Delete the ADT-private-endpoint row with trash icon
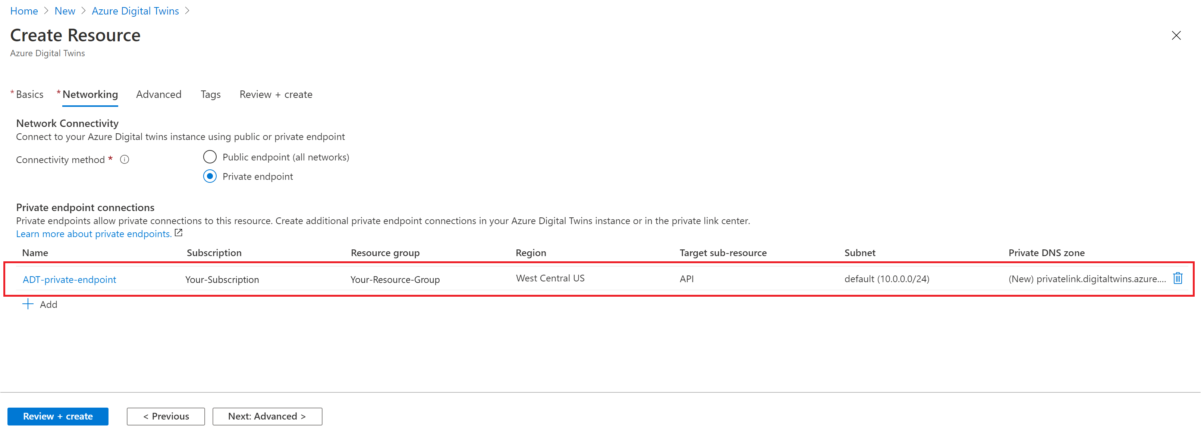Screen dimensions: 1204x440 pos(1178,278)
